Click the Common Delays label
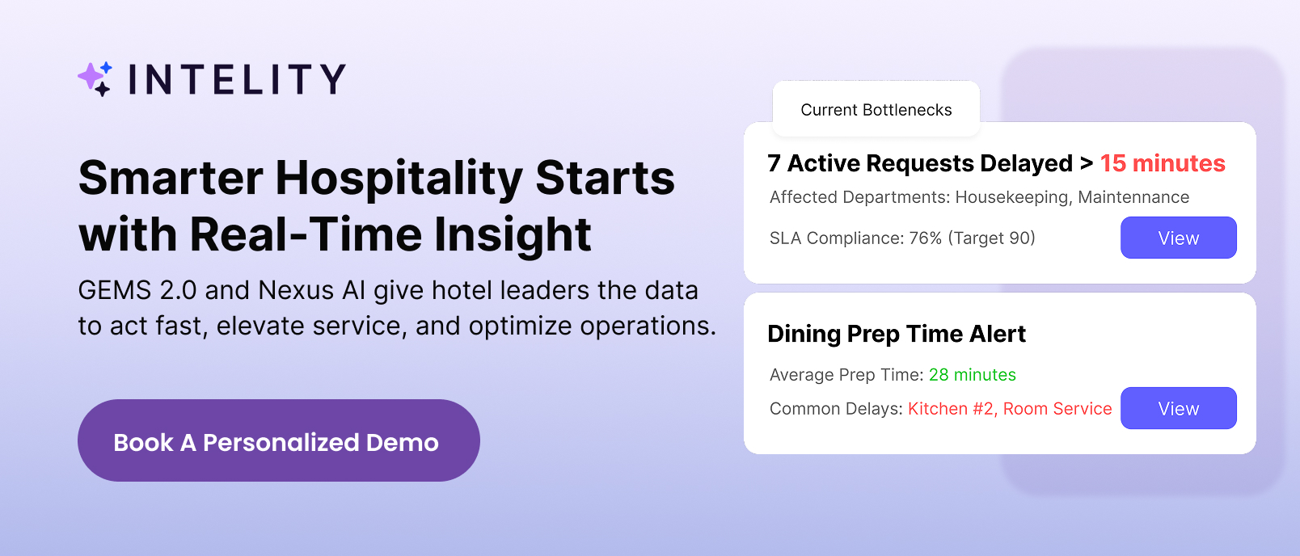This screenshot has height=556, width=1300. [x=835, y=409]
